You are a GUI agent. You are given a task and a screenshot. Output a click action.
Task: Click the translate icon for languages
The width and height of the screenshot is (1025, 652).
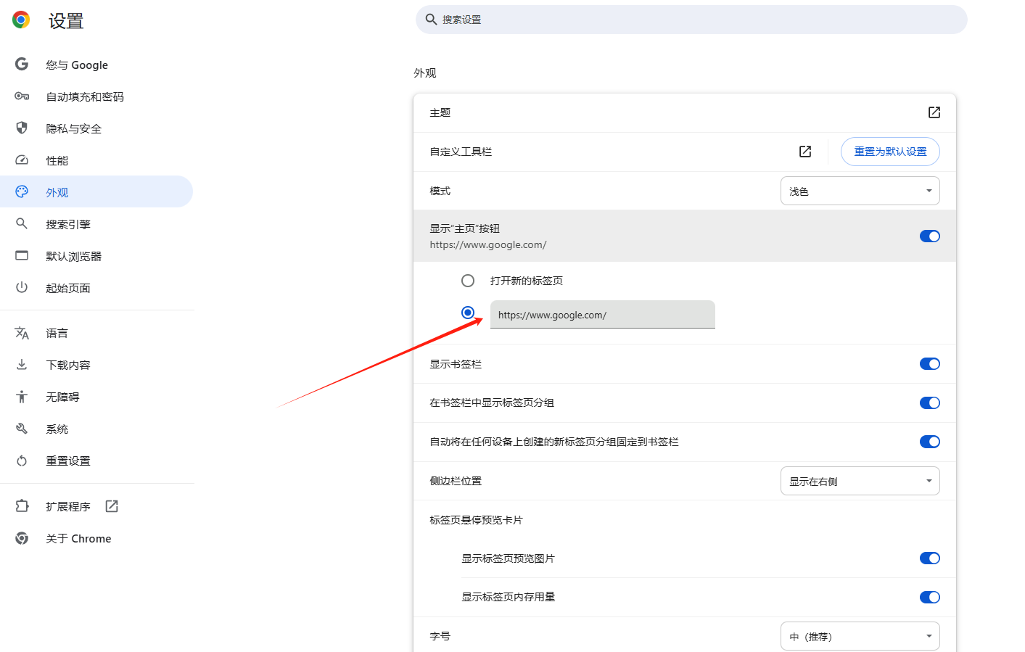[x=22, y=333]
